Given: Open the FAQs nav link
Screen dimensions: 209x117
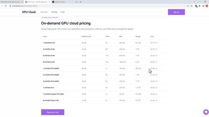Looking at the screenshot, I should 63,12.
